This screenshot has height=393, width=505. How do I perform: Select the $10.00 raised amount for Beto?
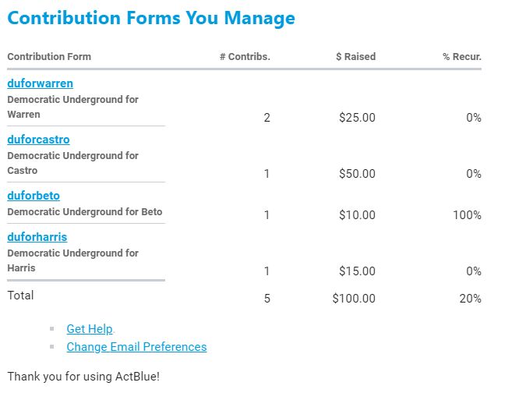(357, 214)
